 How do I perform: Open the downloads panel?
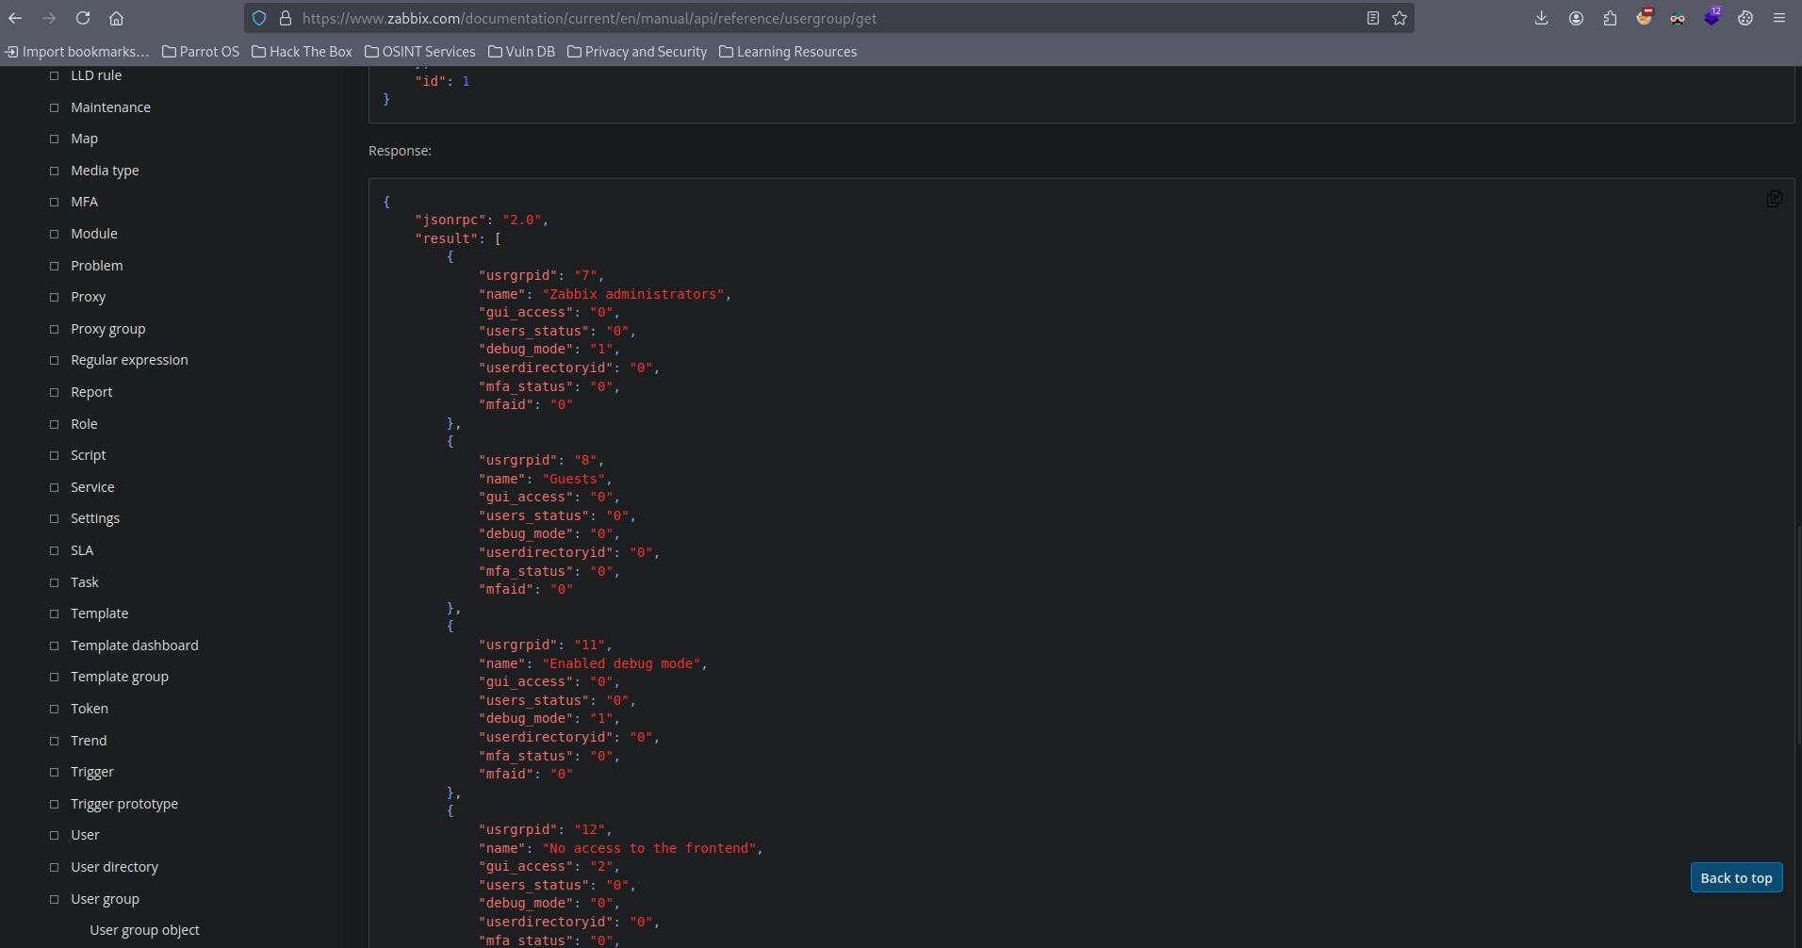tap(1541, 18)
